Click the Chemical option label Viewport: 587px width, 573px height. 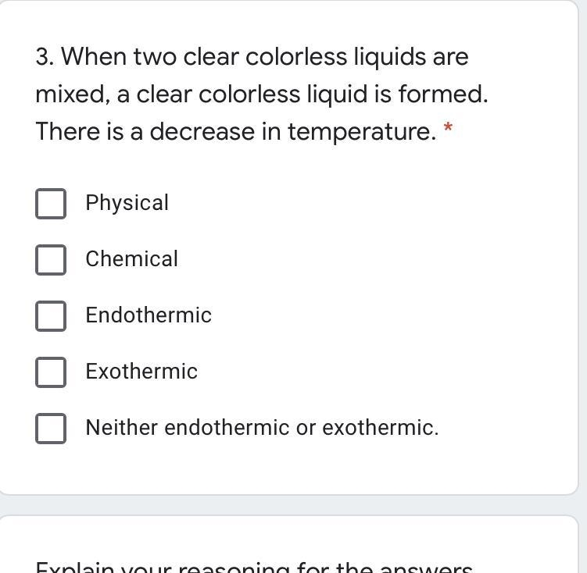tap(132, 258)
